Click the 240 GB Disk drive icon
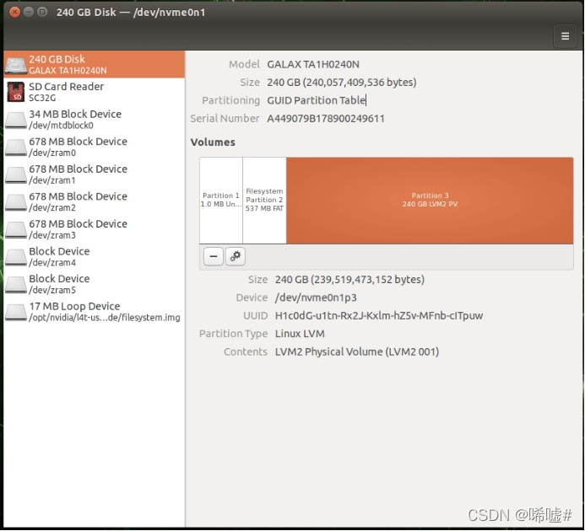 click(16, 65)
